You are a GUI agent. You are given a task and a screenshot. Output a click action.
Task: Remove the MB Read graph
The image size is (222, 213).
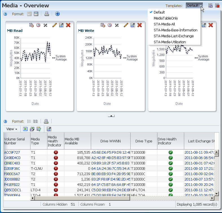click(x=68, y=25)
